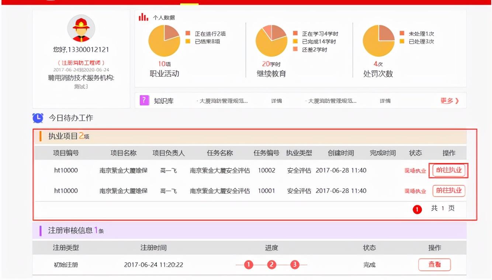Viewport: 492px width, 280px height.
Task: Click the 现场执业 status in row 10001
Action: pyautogui.click(x=415, y=191)
